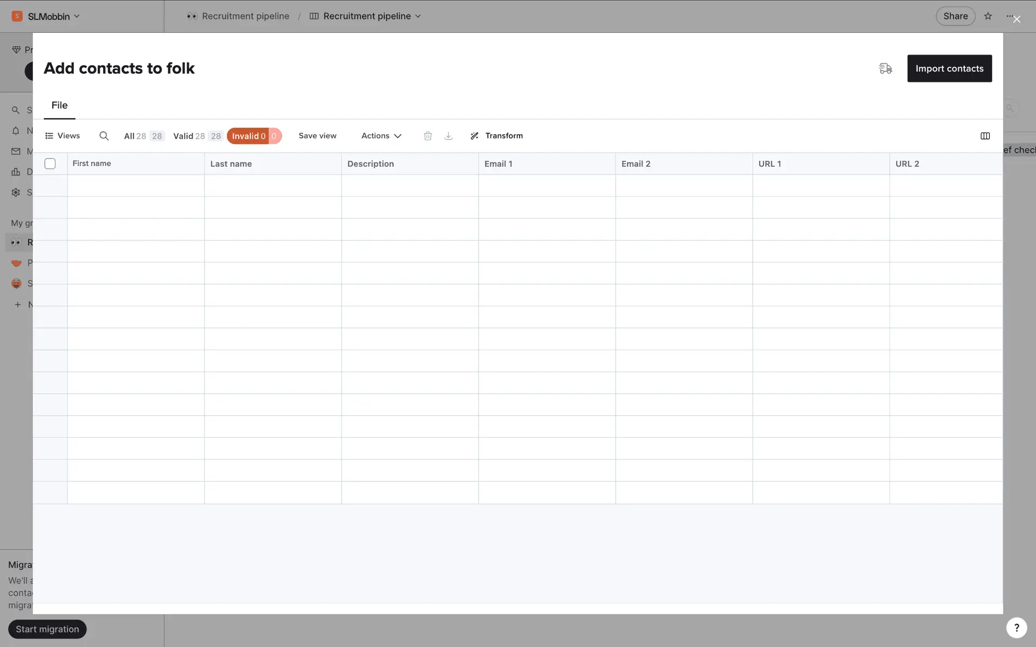Image resolution: width=1036 pixels, height=647 pixels.
Task: Expand the Actions dropdown
Action: tap(381, 136)
